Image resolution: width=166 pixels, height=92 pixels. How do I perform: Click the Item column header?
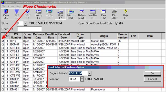point(150,36)
